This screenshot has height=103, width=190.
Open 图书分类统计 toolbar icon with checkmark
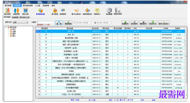pyautogui.click(x=76, y=11)
